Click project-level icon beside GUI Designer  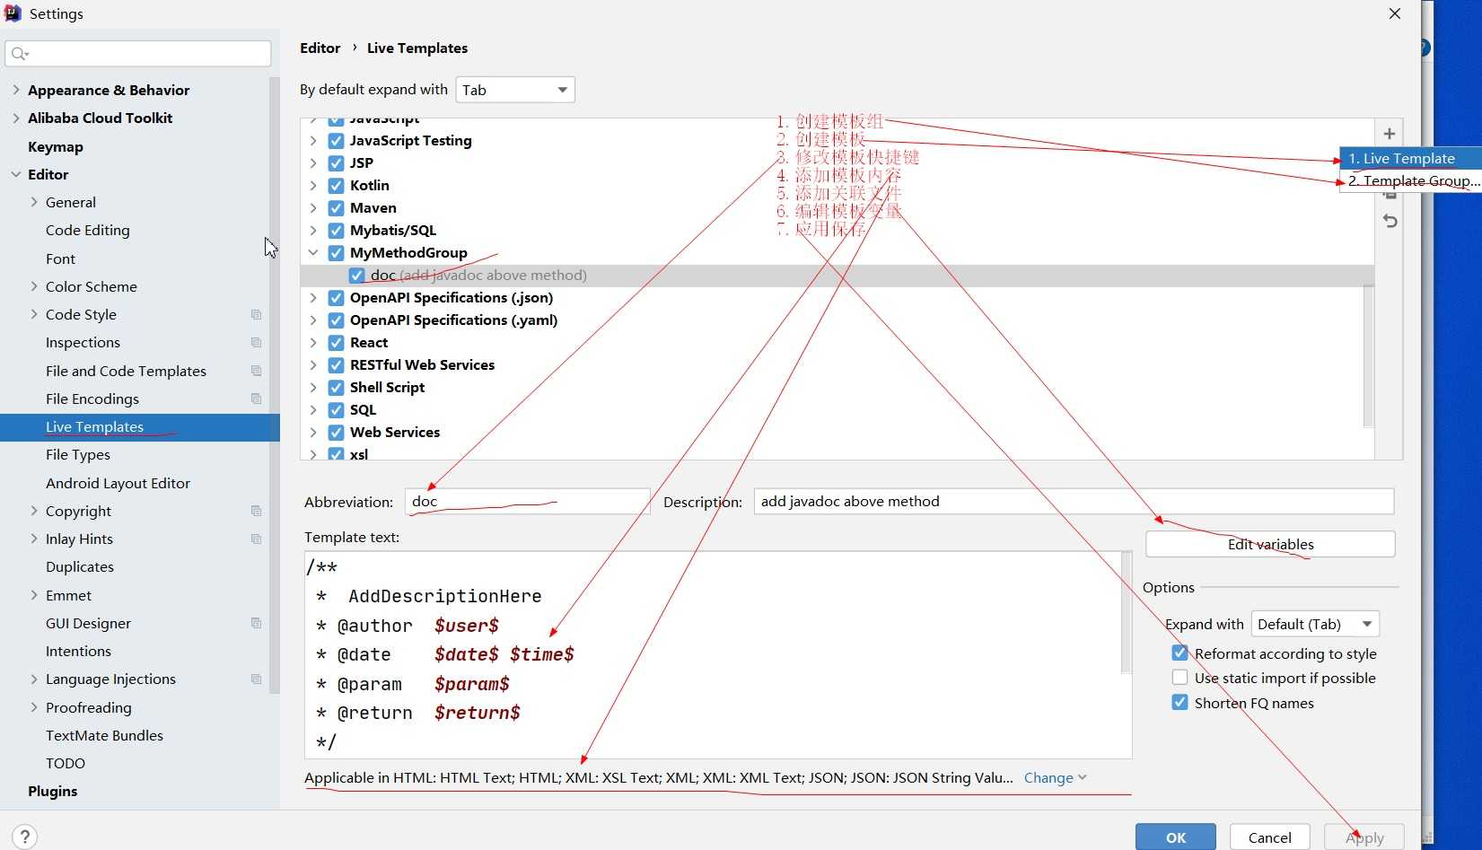[256, 623]
